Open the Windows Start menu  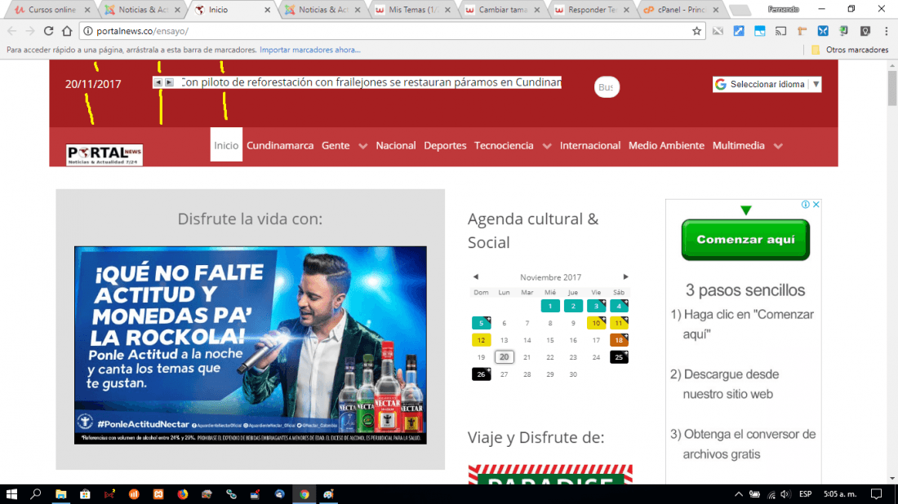pos(11,493)
